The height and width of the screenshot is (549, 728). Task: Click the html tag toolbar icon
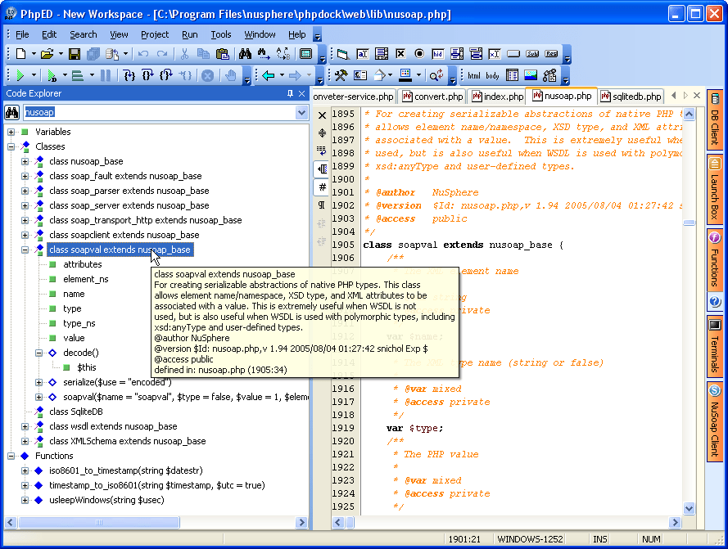coord(474,76)
